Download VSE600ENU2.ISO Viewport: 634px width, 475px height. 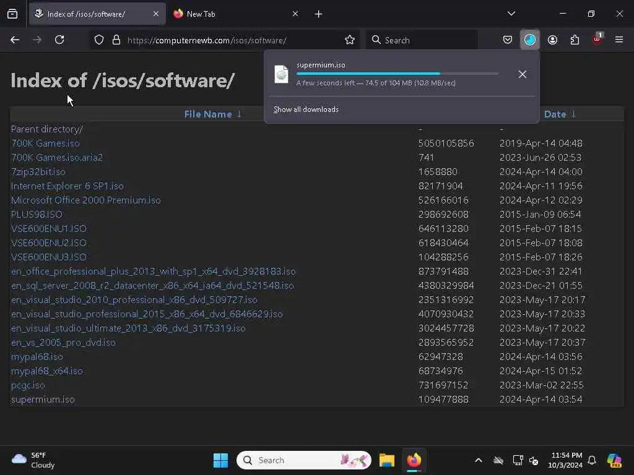48,242
